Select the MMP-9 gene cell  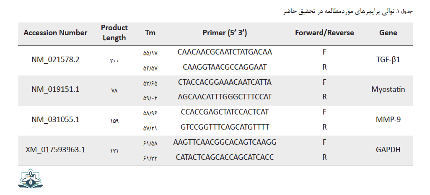pyautogui.click(x=388, y=120)
